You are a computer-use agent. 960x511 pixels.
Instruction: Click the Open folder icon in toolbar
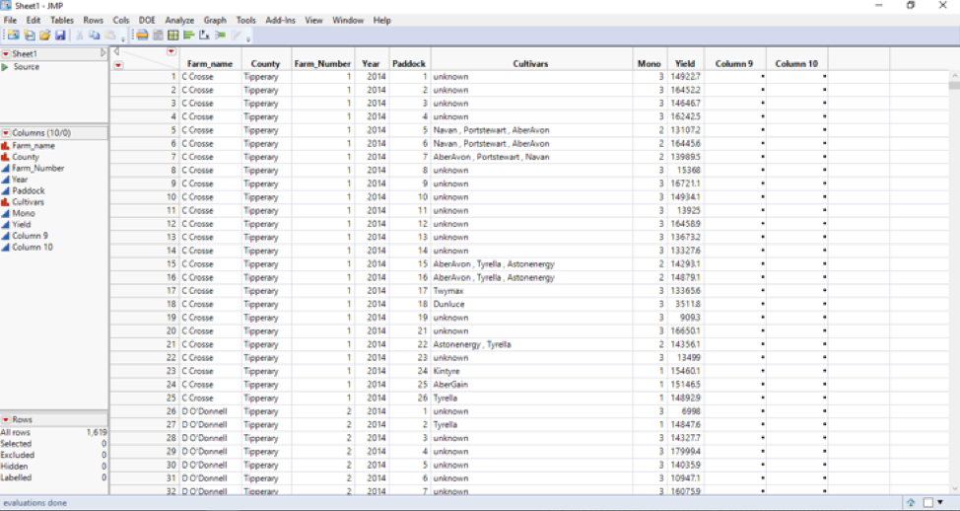click(44, 36)
